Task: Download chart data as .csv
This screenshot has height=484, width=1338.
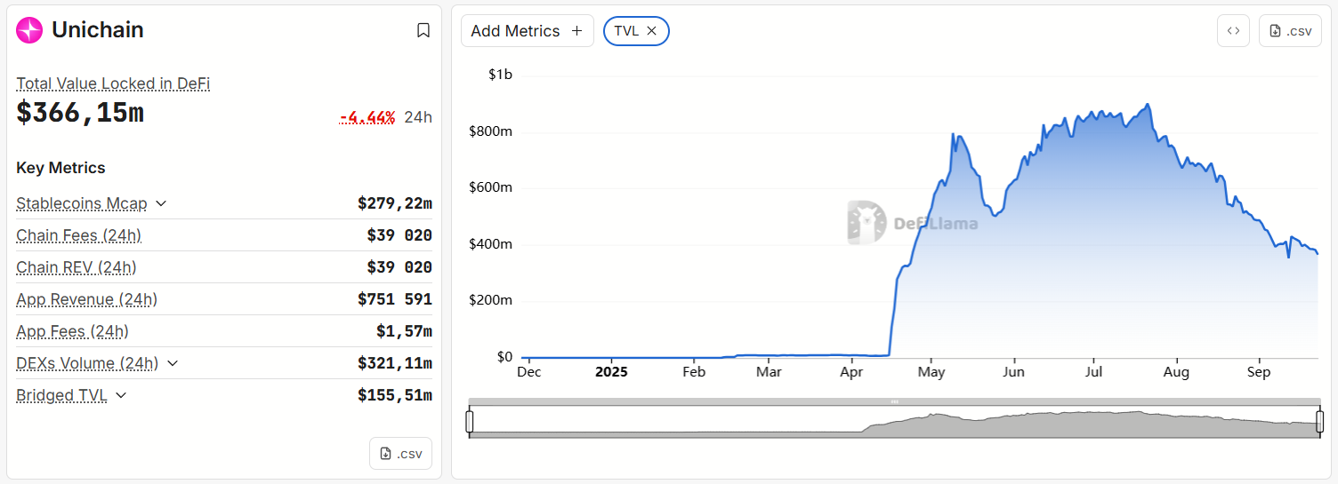Action: click(1290, 30)
